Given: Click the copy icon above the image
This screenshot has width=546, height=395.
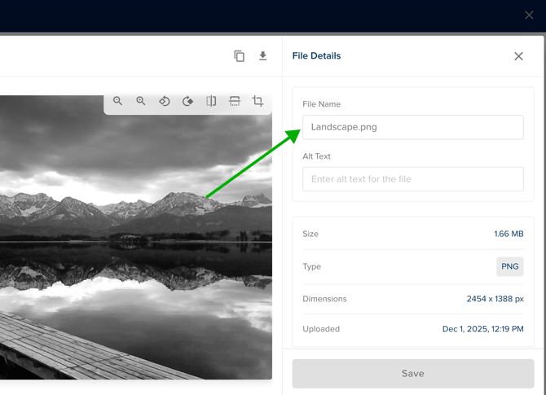Looking at the screenshot, I should pos(240,56).
